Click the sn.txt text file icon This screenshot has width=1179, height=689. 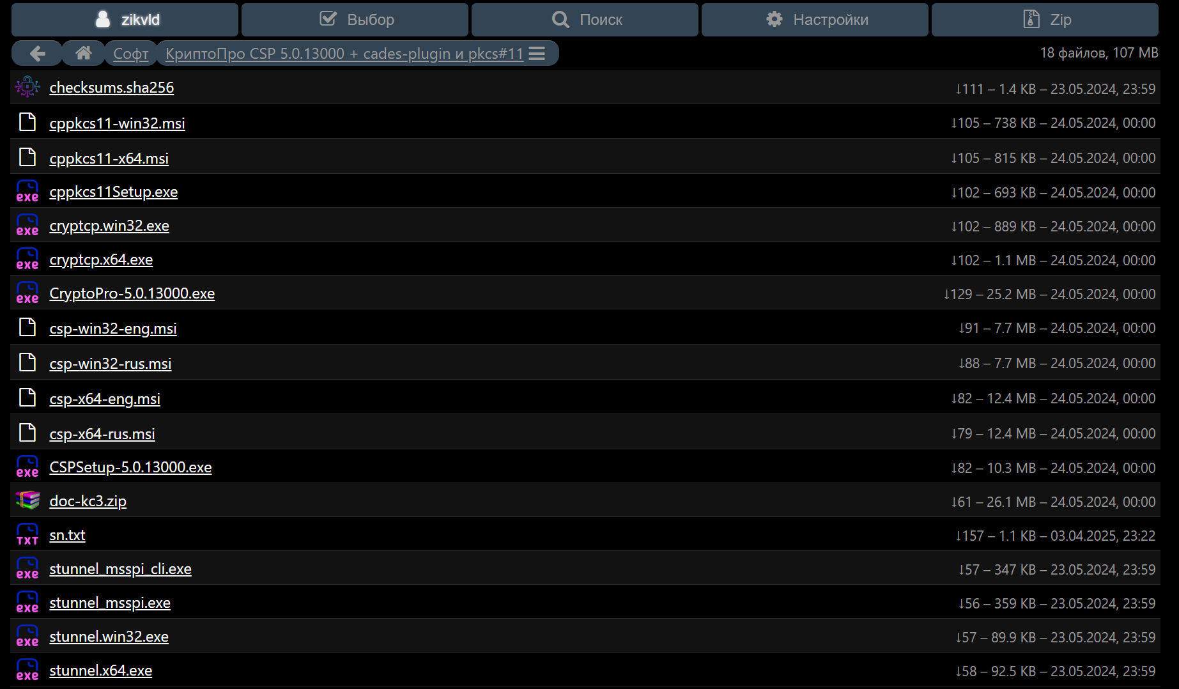pos(27,535)
